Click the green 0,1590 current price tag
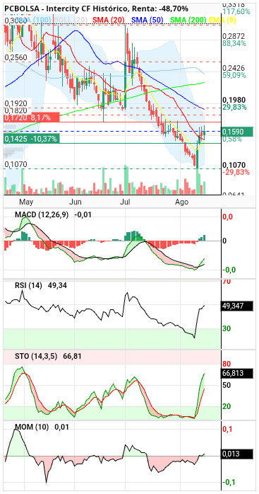This screenshot has width=259, height=494. [x=237, y=132]
